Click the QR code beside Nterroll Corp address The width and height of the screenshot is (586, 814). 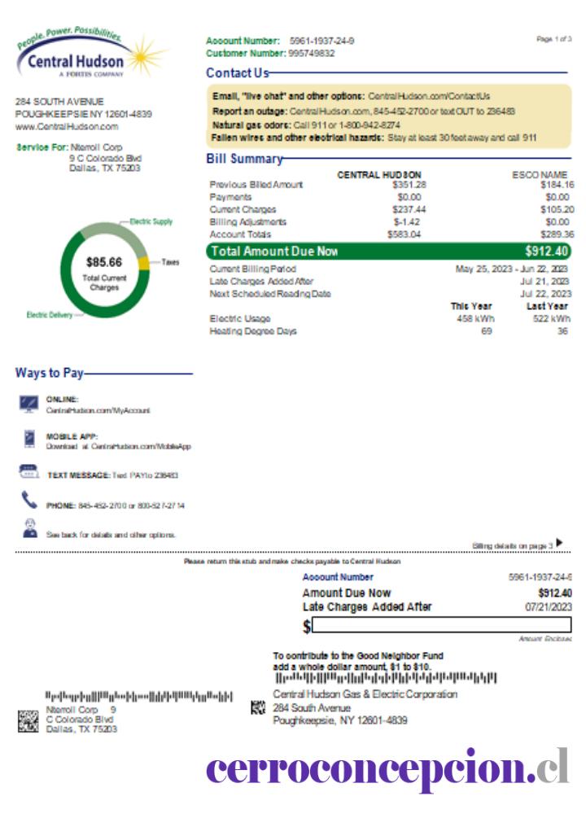click(28, 721)
